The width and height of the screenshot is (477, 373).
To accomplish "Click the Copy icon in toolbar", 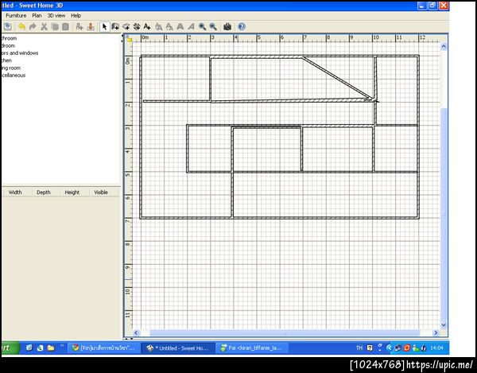I will (x=55, y=27).
